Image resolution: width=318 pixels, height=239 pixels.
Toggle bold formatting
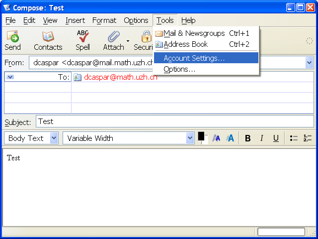click(x=247, y=138)
